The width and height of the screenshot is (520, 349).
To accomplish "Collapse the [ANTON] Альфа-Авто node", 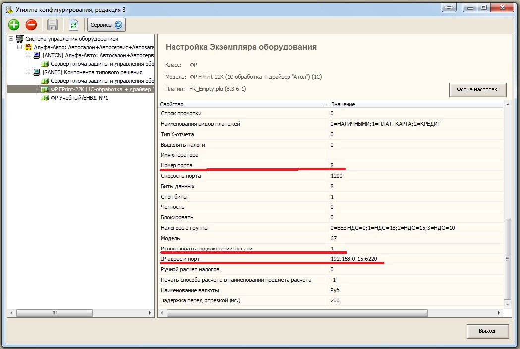I will click(28, 55).
